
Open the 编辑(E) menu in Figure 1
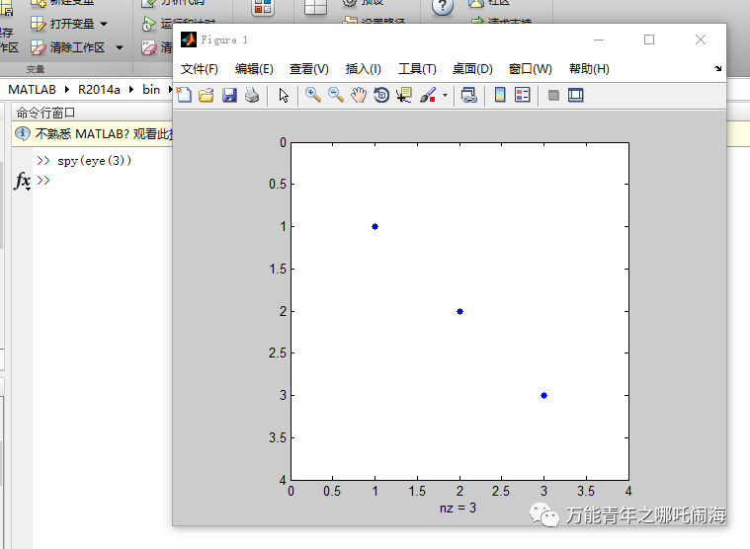254,69
